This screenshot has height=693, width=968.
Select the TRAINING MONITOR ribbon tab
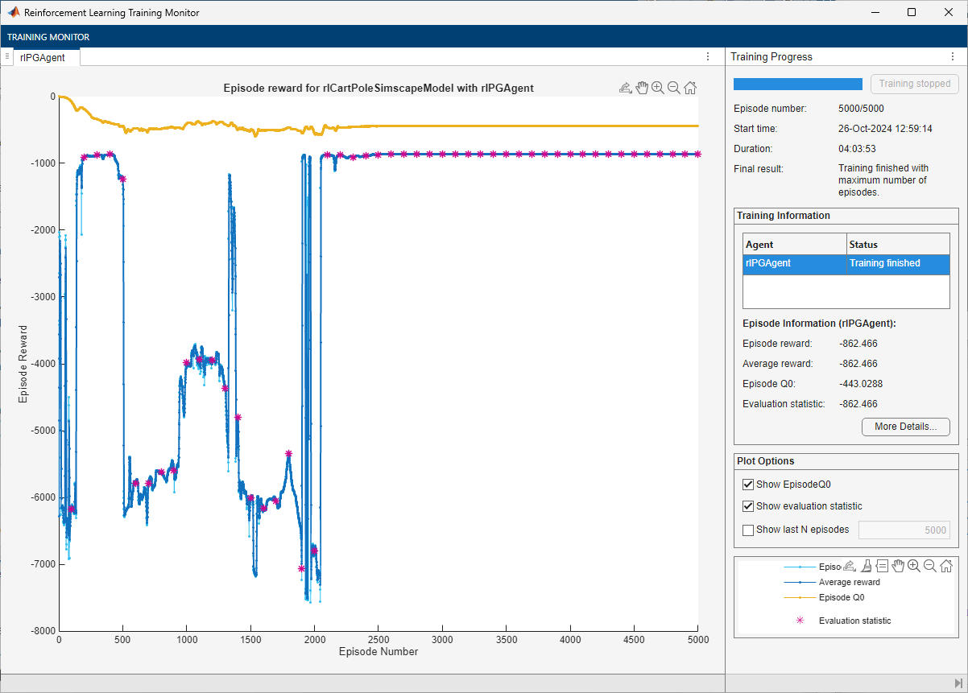48,37
